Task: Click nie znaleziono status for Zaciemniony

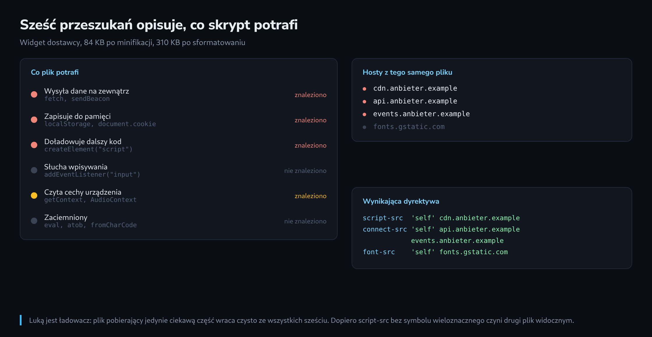Action: 305,221
